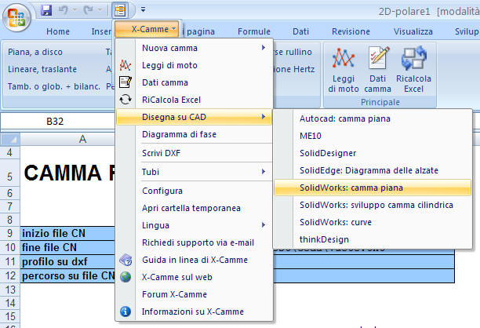Choose Autocad: camma piana

[373, 118]
